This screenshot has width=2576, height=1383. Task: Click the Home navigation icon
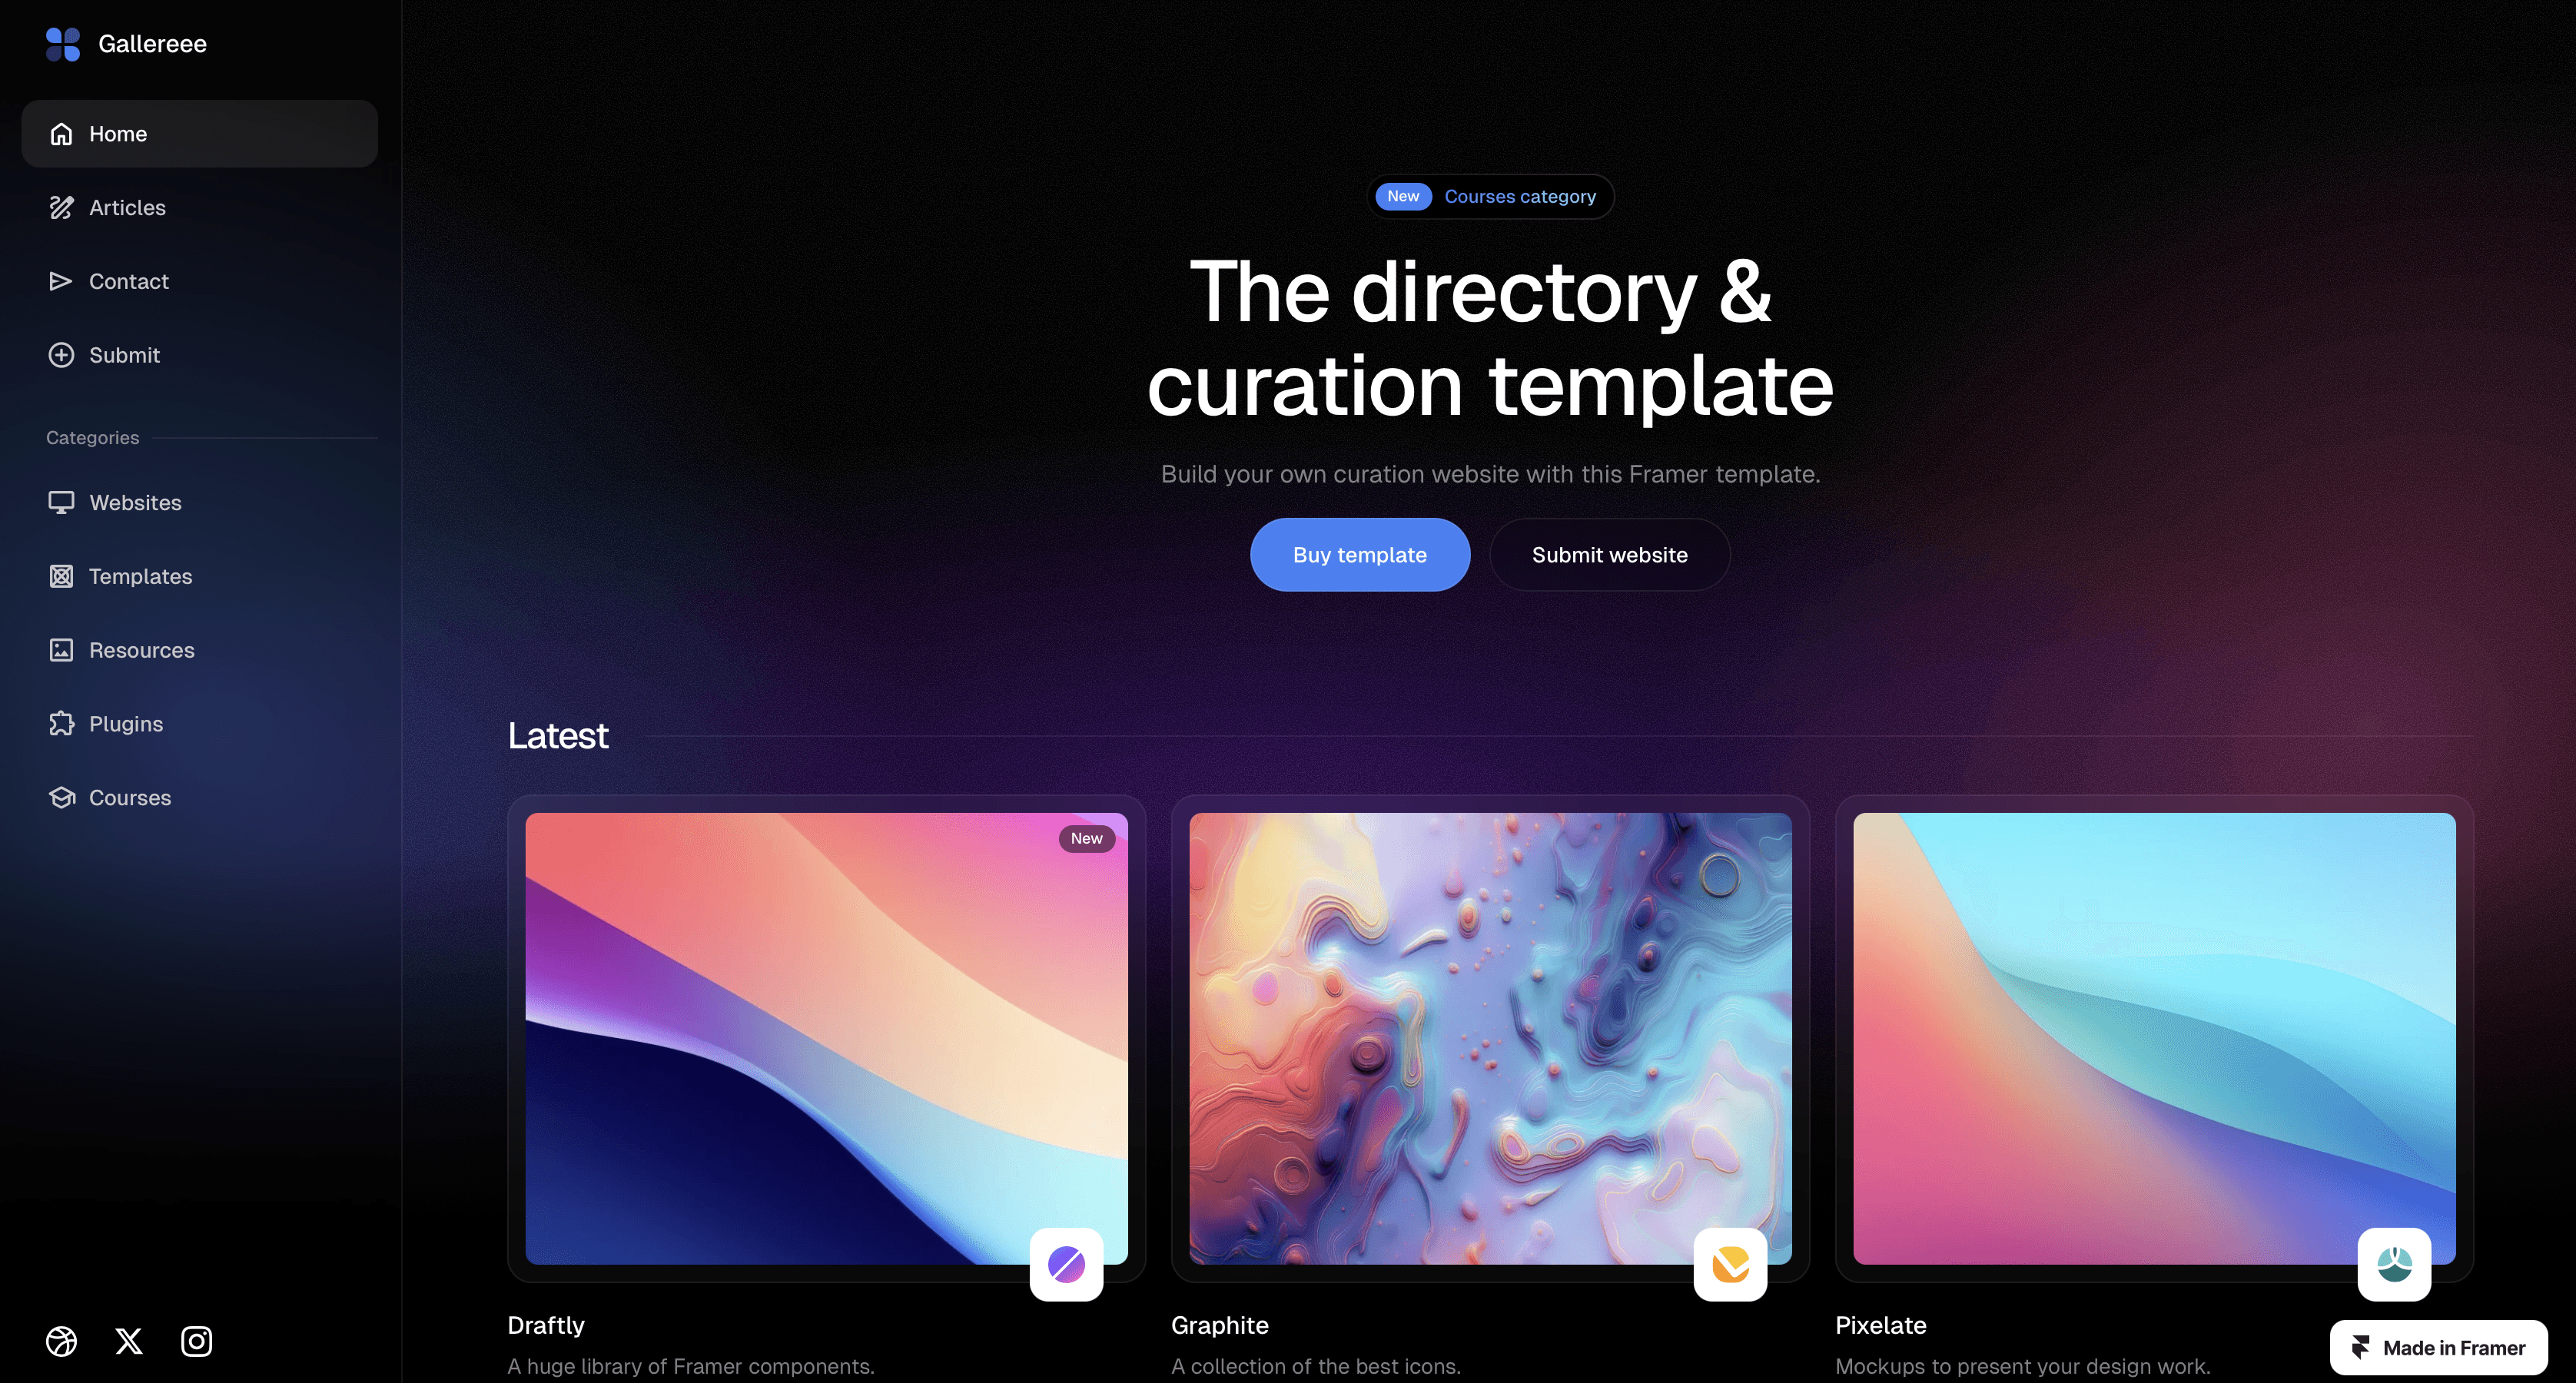61,133
